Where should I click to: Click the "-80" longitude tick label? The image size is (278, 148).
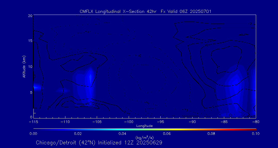(x=256, y=122)
